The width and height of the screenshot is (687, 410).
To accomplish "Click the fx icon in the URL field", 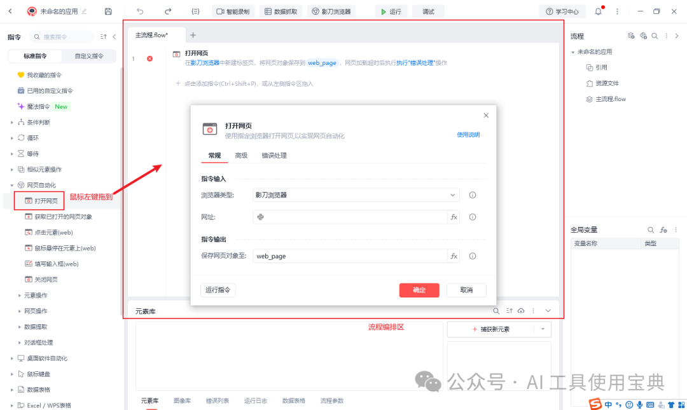I will 454,217.
